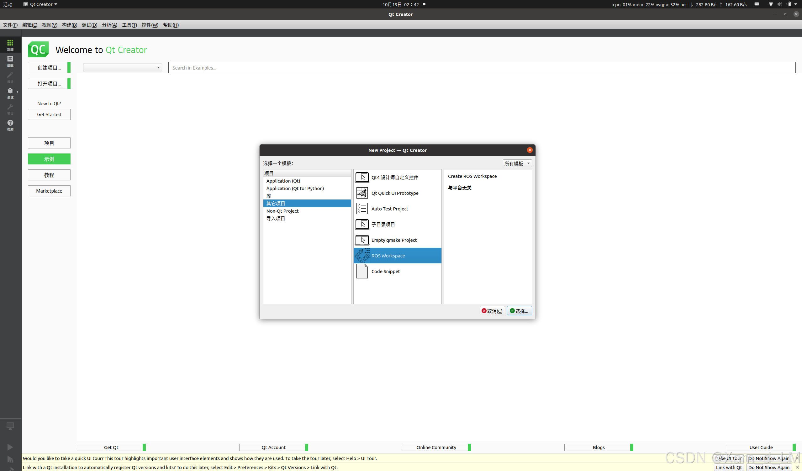Open the Qt Creator app menu in top bar
The image size is (802, 471).
tap(40, 4)
